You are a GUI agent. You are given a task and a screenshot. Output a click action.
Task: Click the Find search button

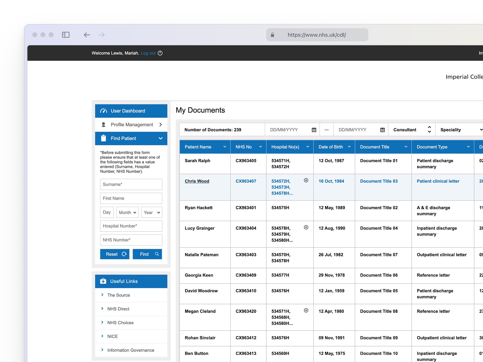(147, 254)
